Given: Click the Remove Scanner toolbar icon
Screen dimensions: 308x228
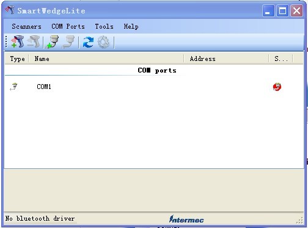Looking at the screenshot, I should click(34, 42).
